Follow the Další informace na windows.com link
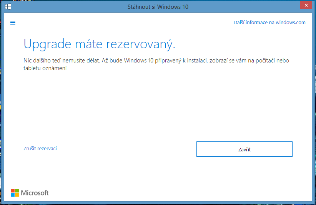Image resolution: width=316 pixels, height=205 pixels. point(269,23)
